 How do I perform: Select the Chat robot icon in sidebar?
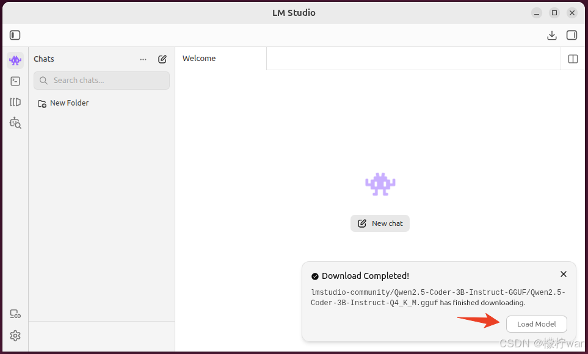point(15,60)
